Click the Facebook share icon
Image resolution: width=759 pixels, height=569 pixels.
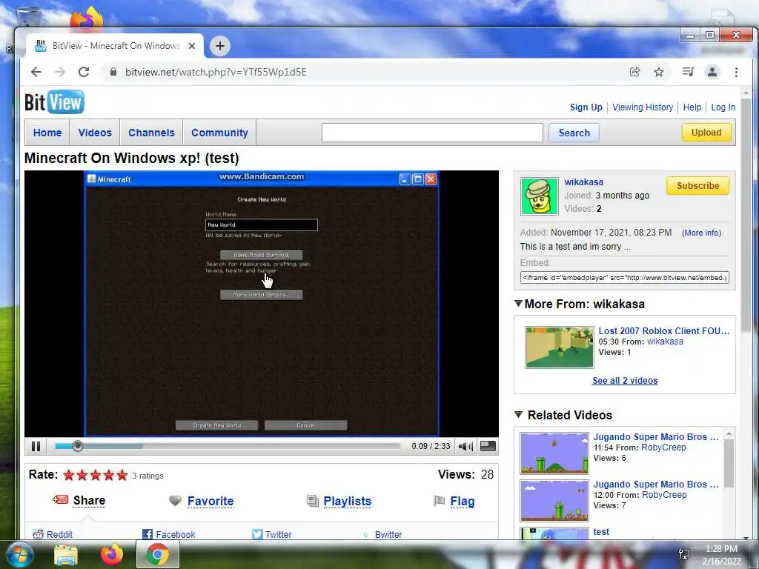(x=148, y=534)
